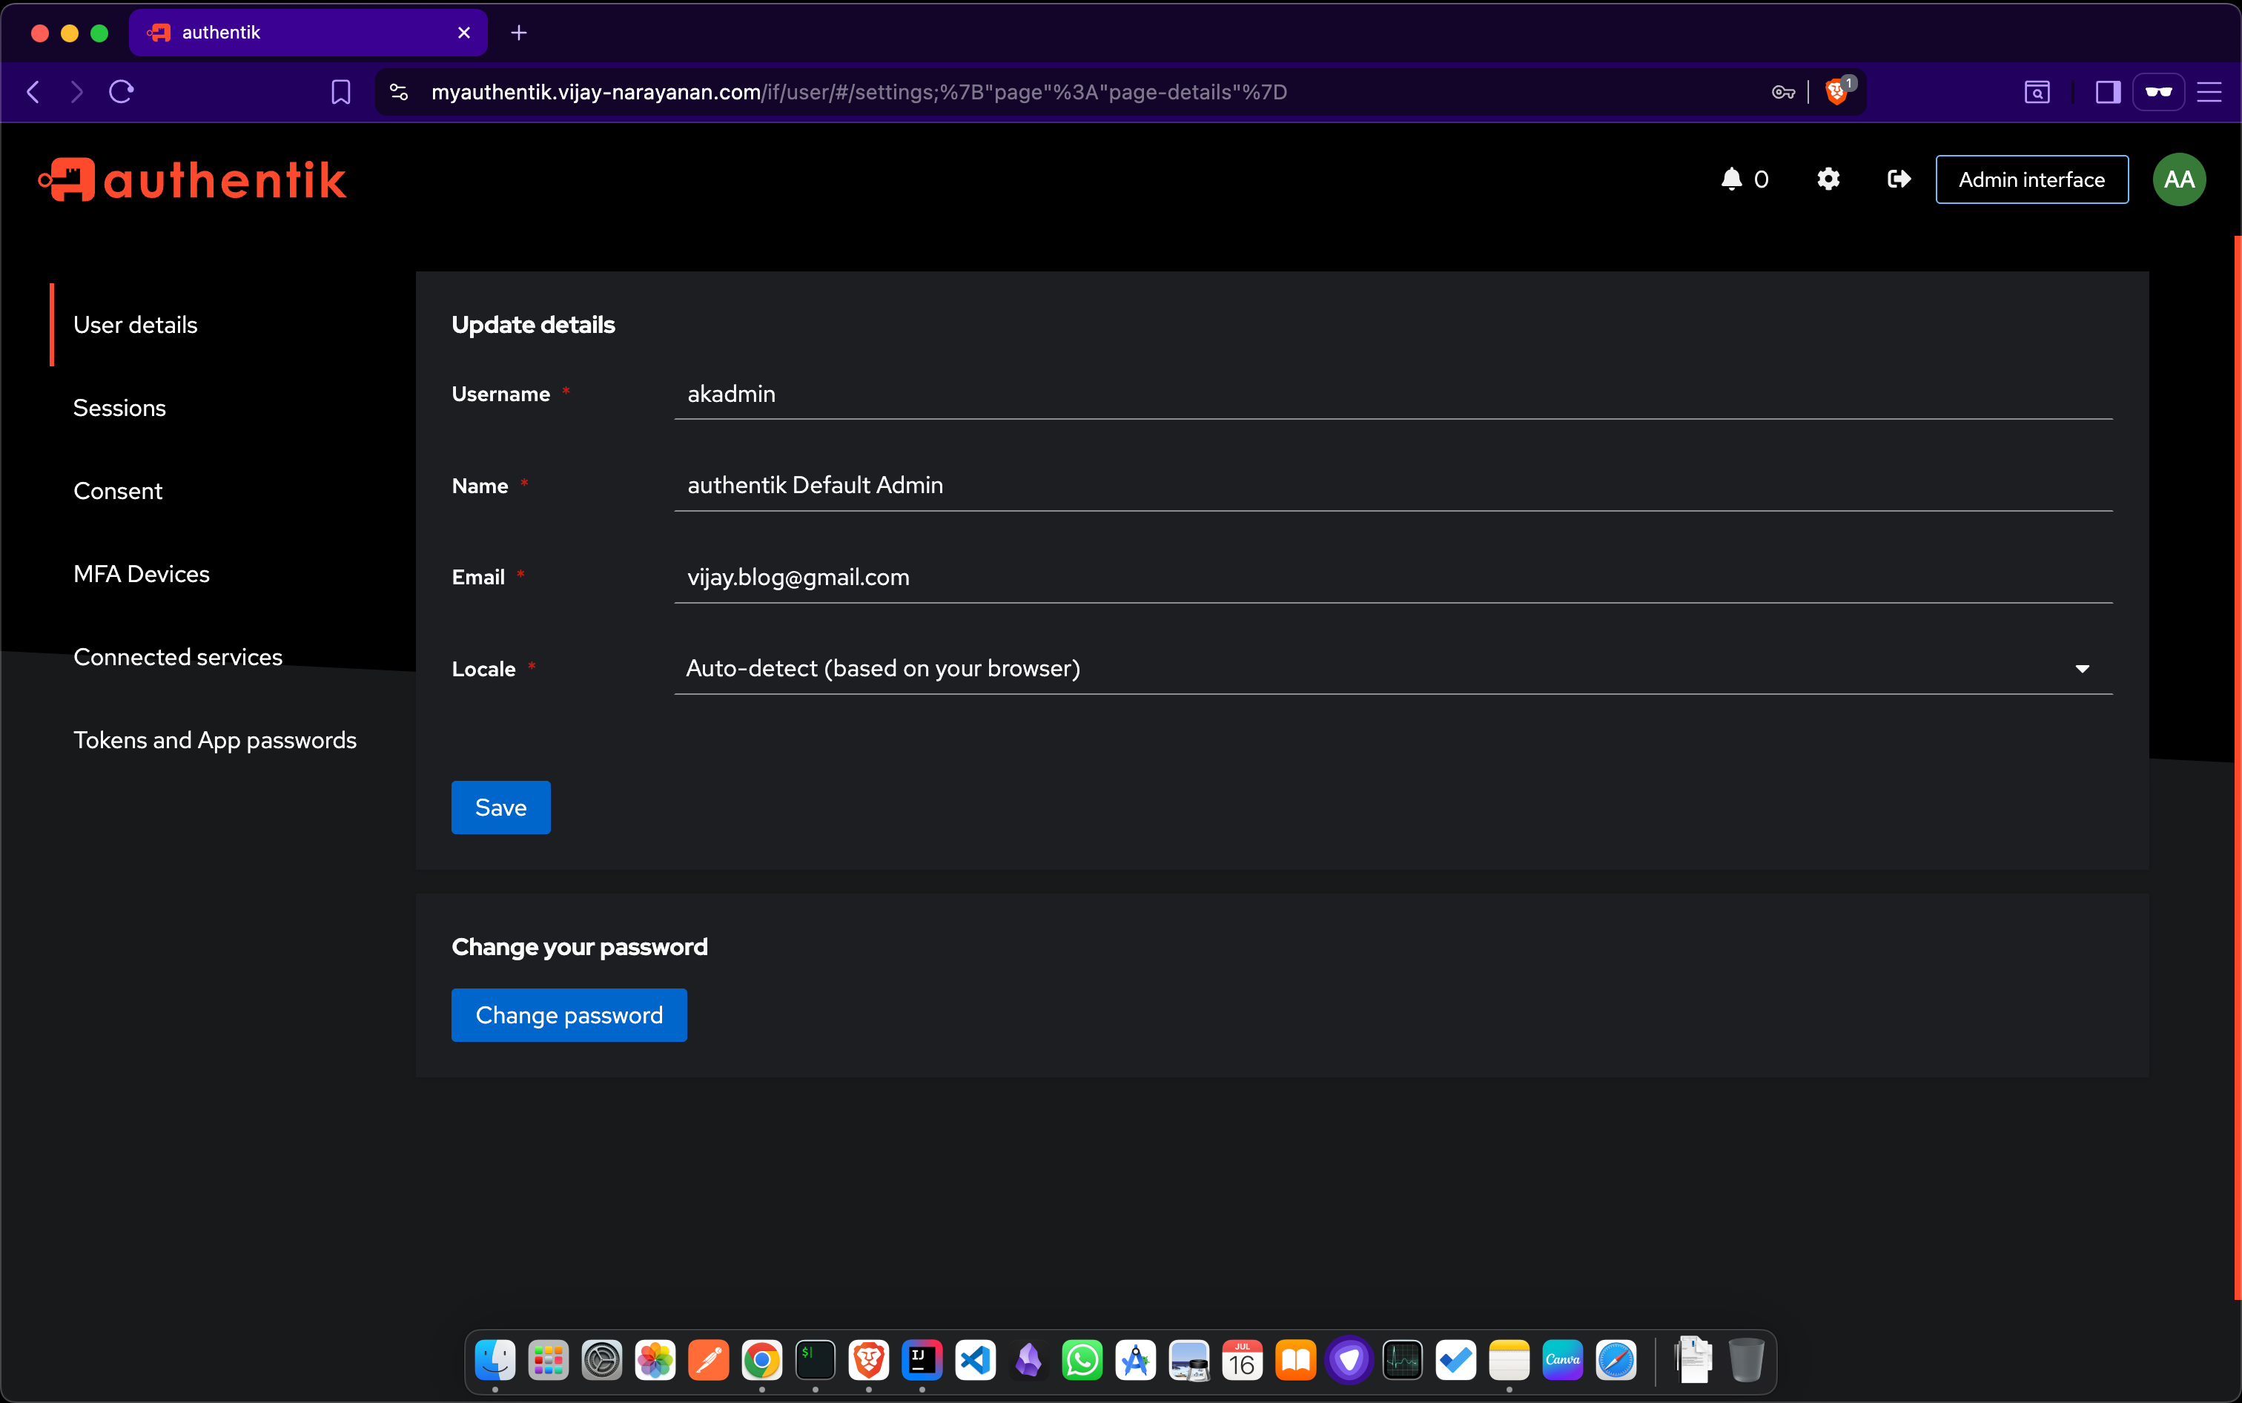
Task: Open Finder from the dock
Action: click(x=495, y=1360)
